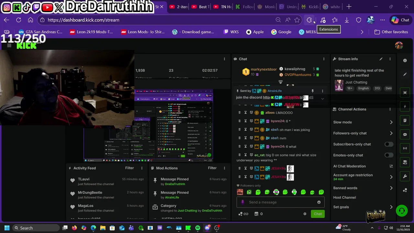
Task: Open pinned message three-dot options
Action: click(x=322, y=91)
